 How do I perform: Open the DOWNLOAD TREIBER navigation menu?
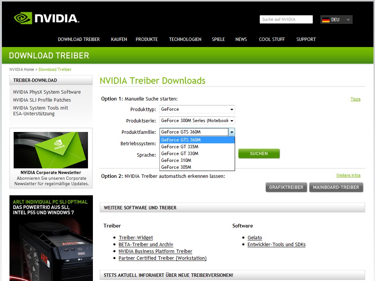[79, 39]
